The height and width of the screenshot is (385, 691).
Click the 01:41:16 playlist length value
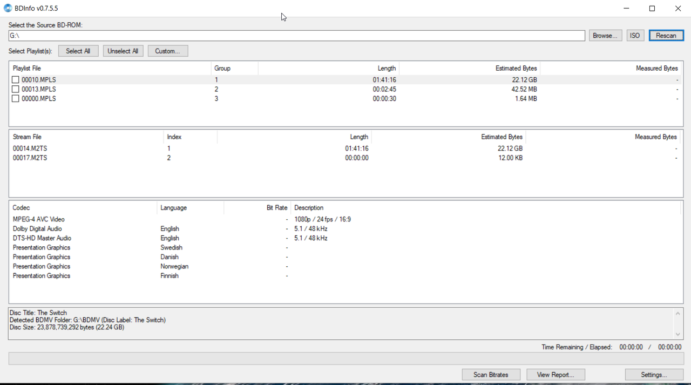click(x=384, y=80)
